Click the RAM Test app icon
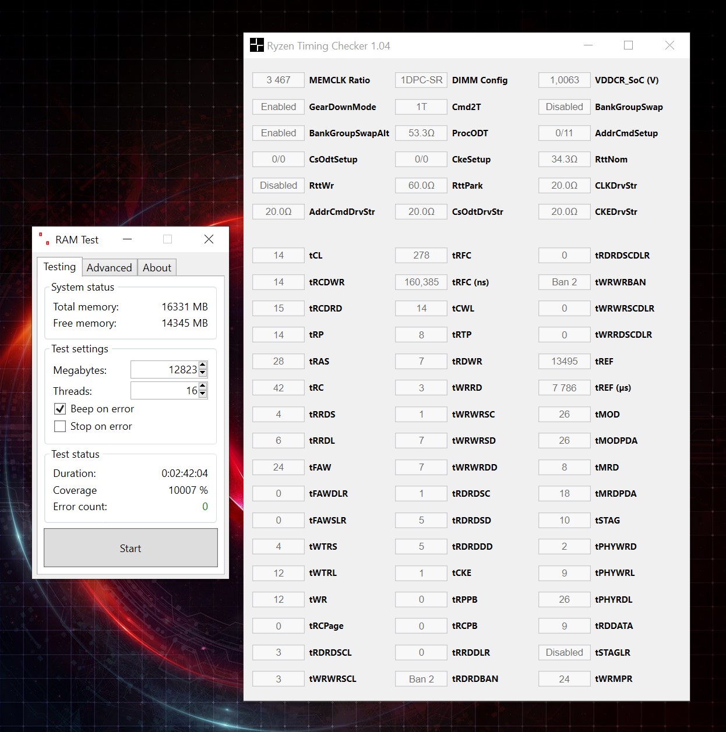Screen dimensions: 726x732 [x=44, y=239]
